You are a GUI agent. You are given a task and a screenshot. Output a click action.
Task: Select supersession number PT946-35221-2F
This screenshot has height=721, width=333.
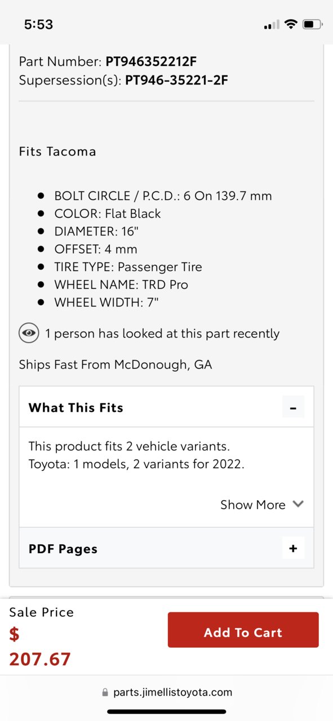176,80
